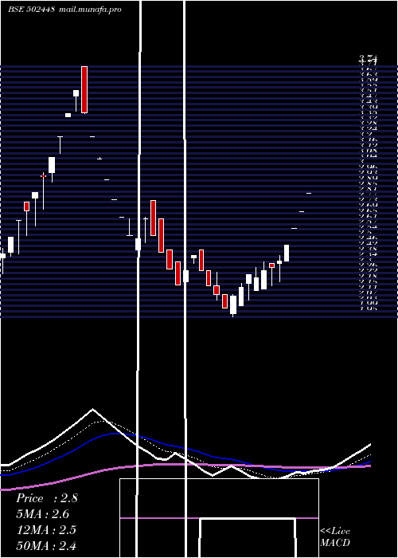Click the <<Live MACD label
The height and width of the screenshot is (558, 398).
[x=335, y=537]
